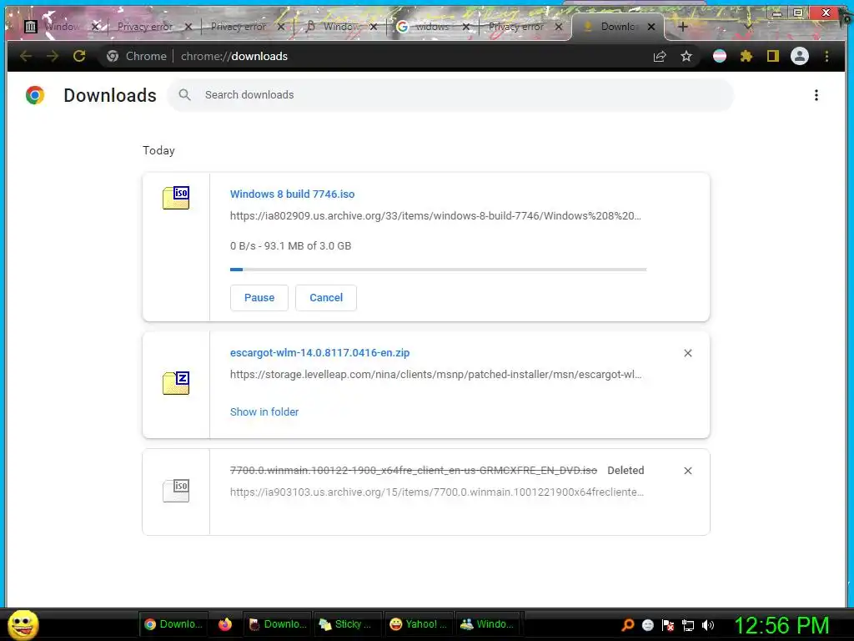Close the Downloads tab
This screenshot has height=641, width=854.
[651, 26]
